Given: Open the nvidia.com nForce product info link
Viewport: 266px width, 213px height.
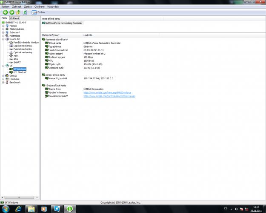Looking at the screenshot, I should point(107,92).
